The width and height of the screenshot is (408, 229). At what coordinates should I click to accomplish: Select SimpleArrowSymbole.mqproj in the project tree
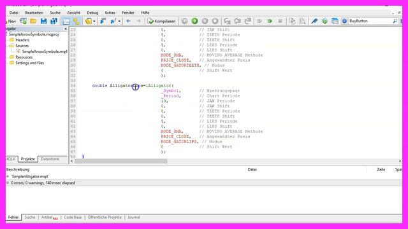[34, 34]
